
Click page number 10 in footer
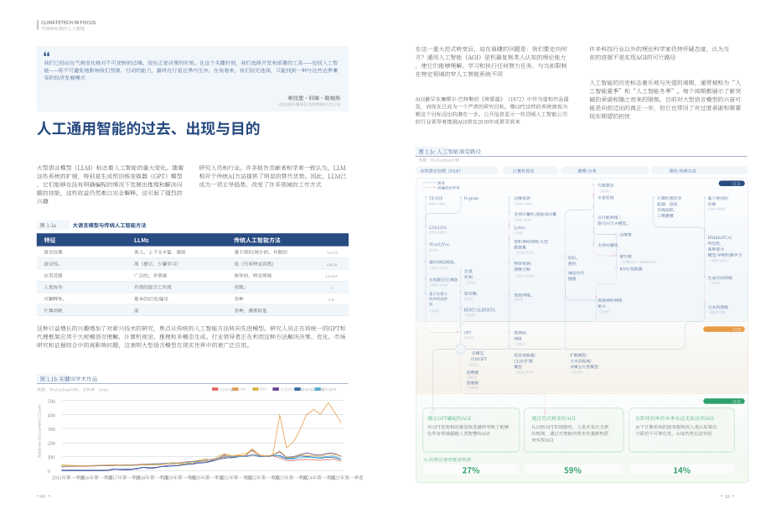727,496
